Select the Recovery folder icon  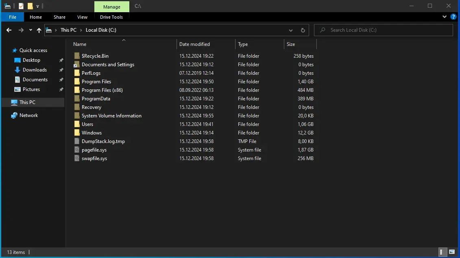tap(77, 107)
